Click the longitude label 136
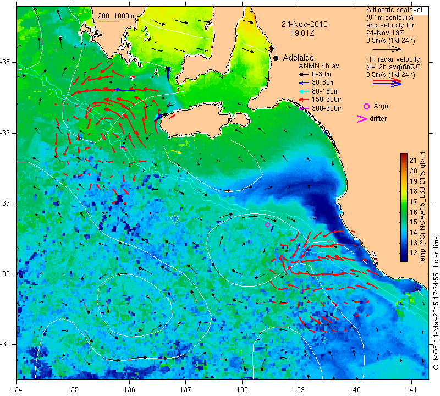The height and width of the screenshot is (396, 440). [129, 390]
